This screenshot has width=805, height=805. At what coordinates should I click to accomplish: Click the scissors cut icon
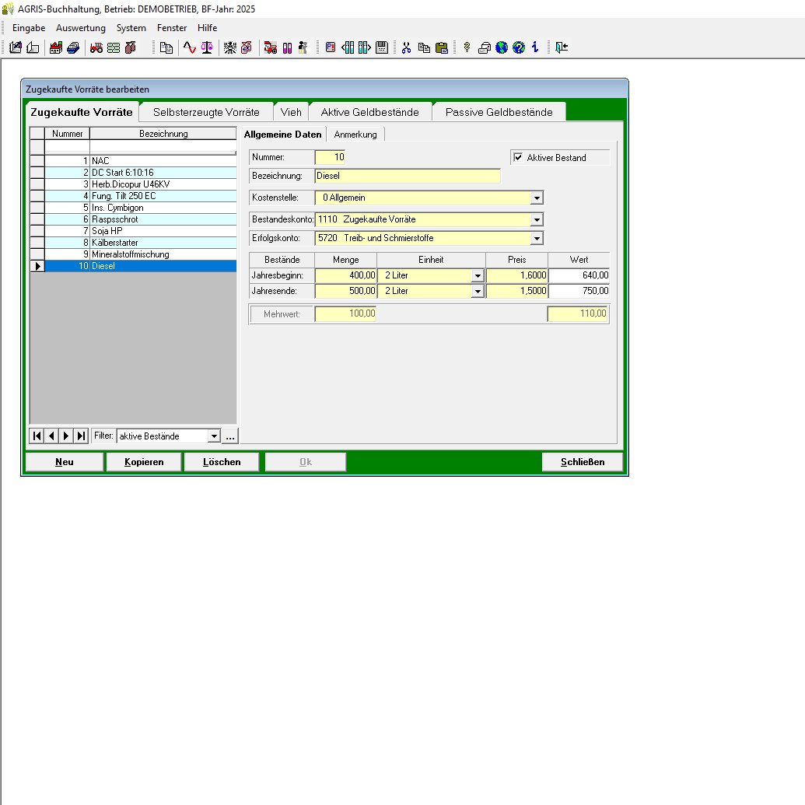point(406,47)
